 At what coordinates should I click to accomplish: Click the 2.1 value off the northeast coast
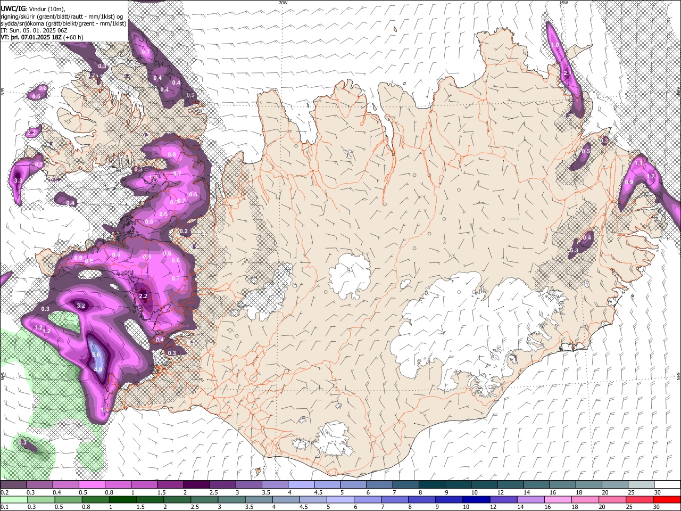tap(567, 73)
